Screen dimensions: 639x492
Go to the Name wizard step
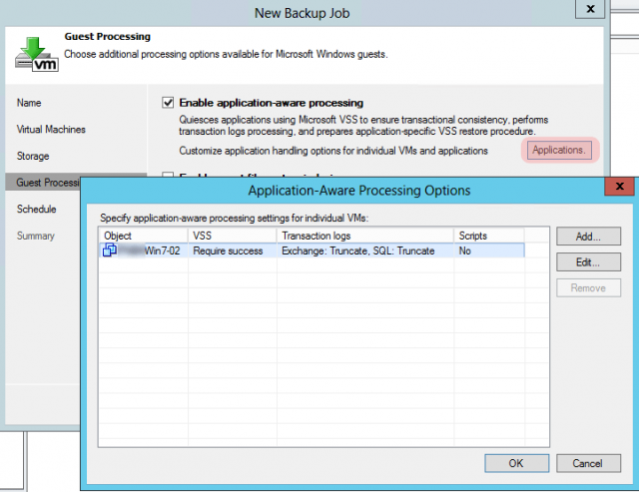(29, 103)
